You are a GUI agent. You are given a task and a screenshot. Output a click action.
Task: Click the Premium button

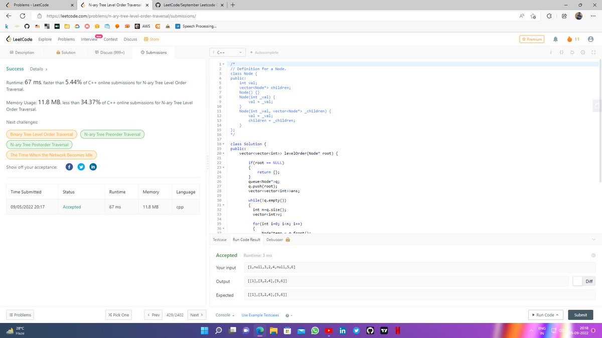532,39
